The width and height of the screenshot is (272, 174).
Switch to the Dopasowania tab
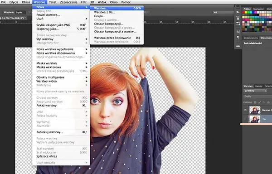[x=251, y=38]
